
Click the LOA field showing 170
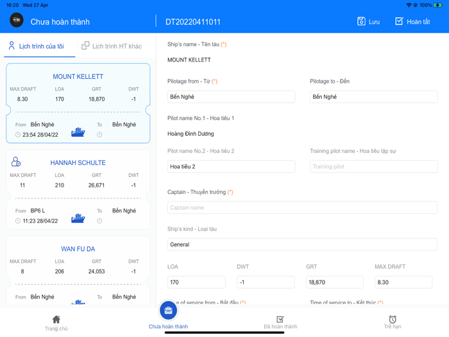pos(196,282)
